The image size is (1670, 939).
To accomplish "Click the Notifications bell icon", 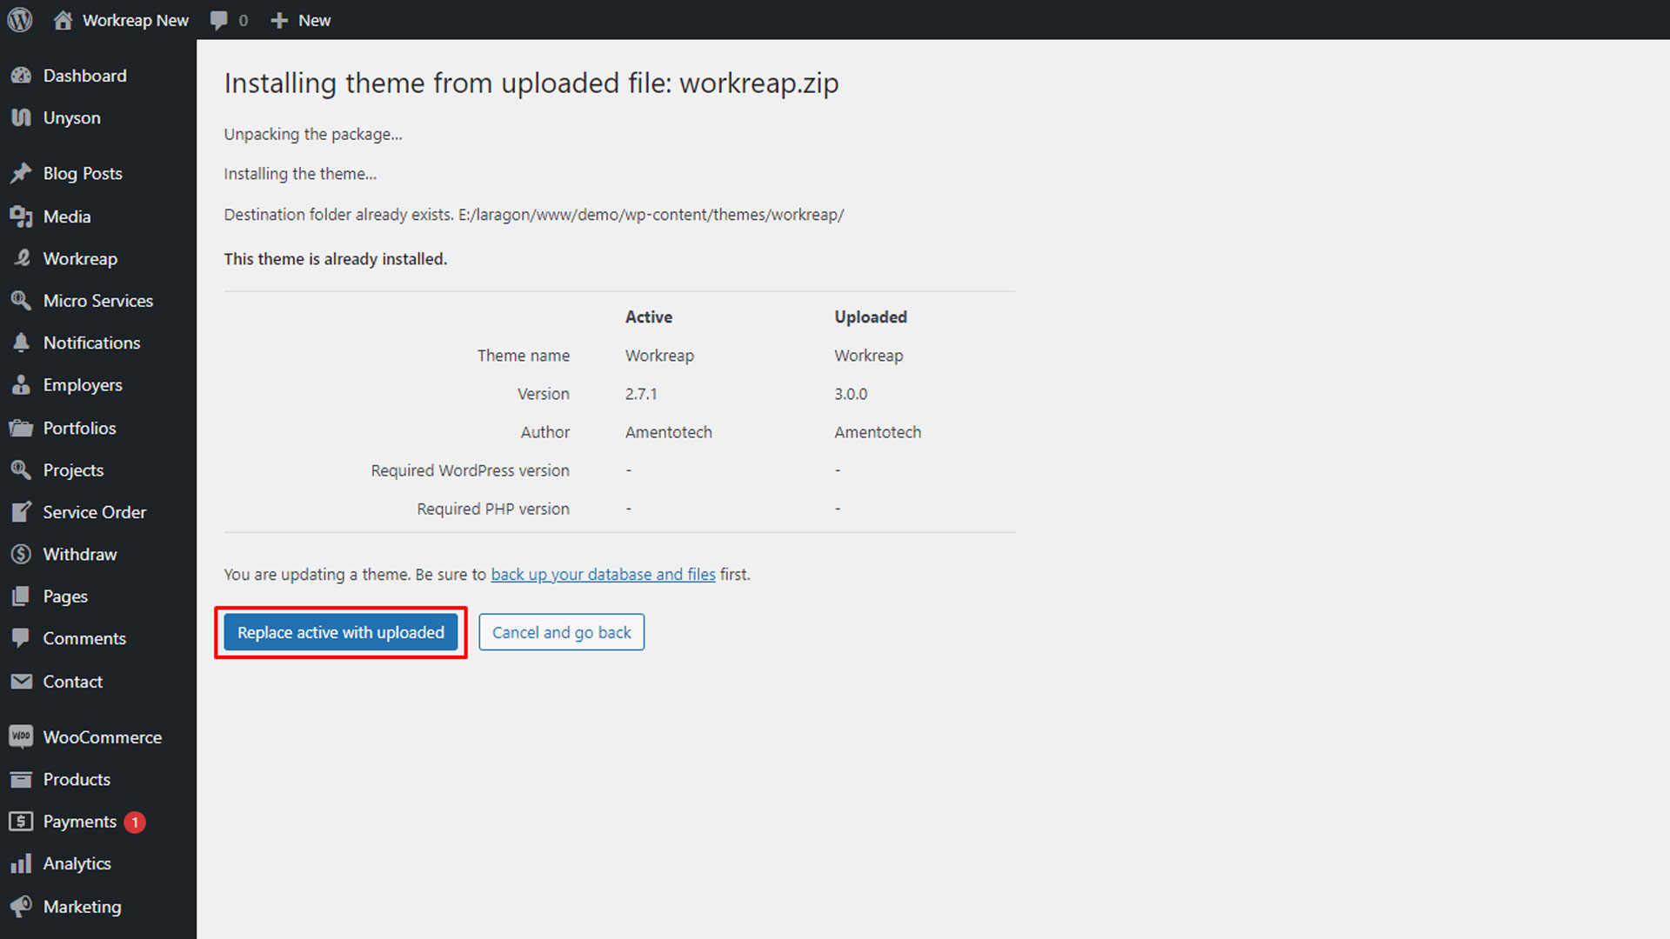I will (21, 343).
